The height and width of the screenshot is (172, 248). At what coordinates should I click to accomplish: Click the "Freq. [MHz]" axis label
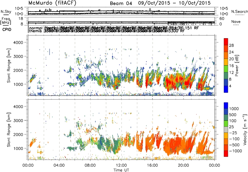point(6,21)
